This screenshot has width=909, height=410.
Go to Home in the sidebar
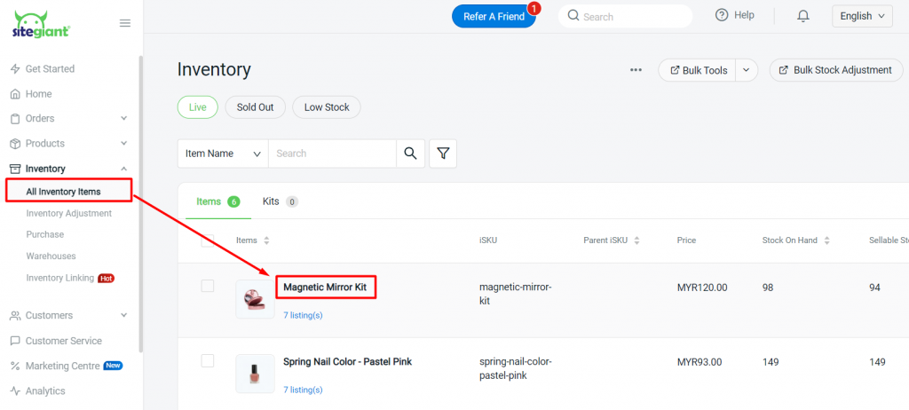pos(38,94)
